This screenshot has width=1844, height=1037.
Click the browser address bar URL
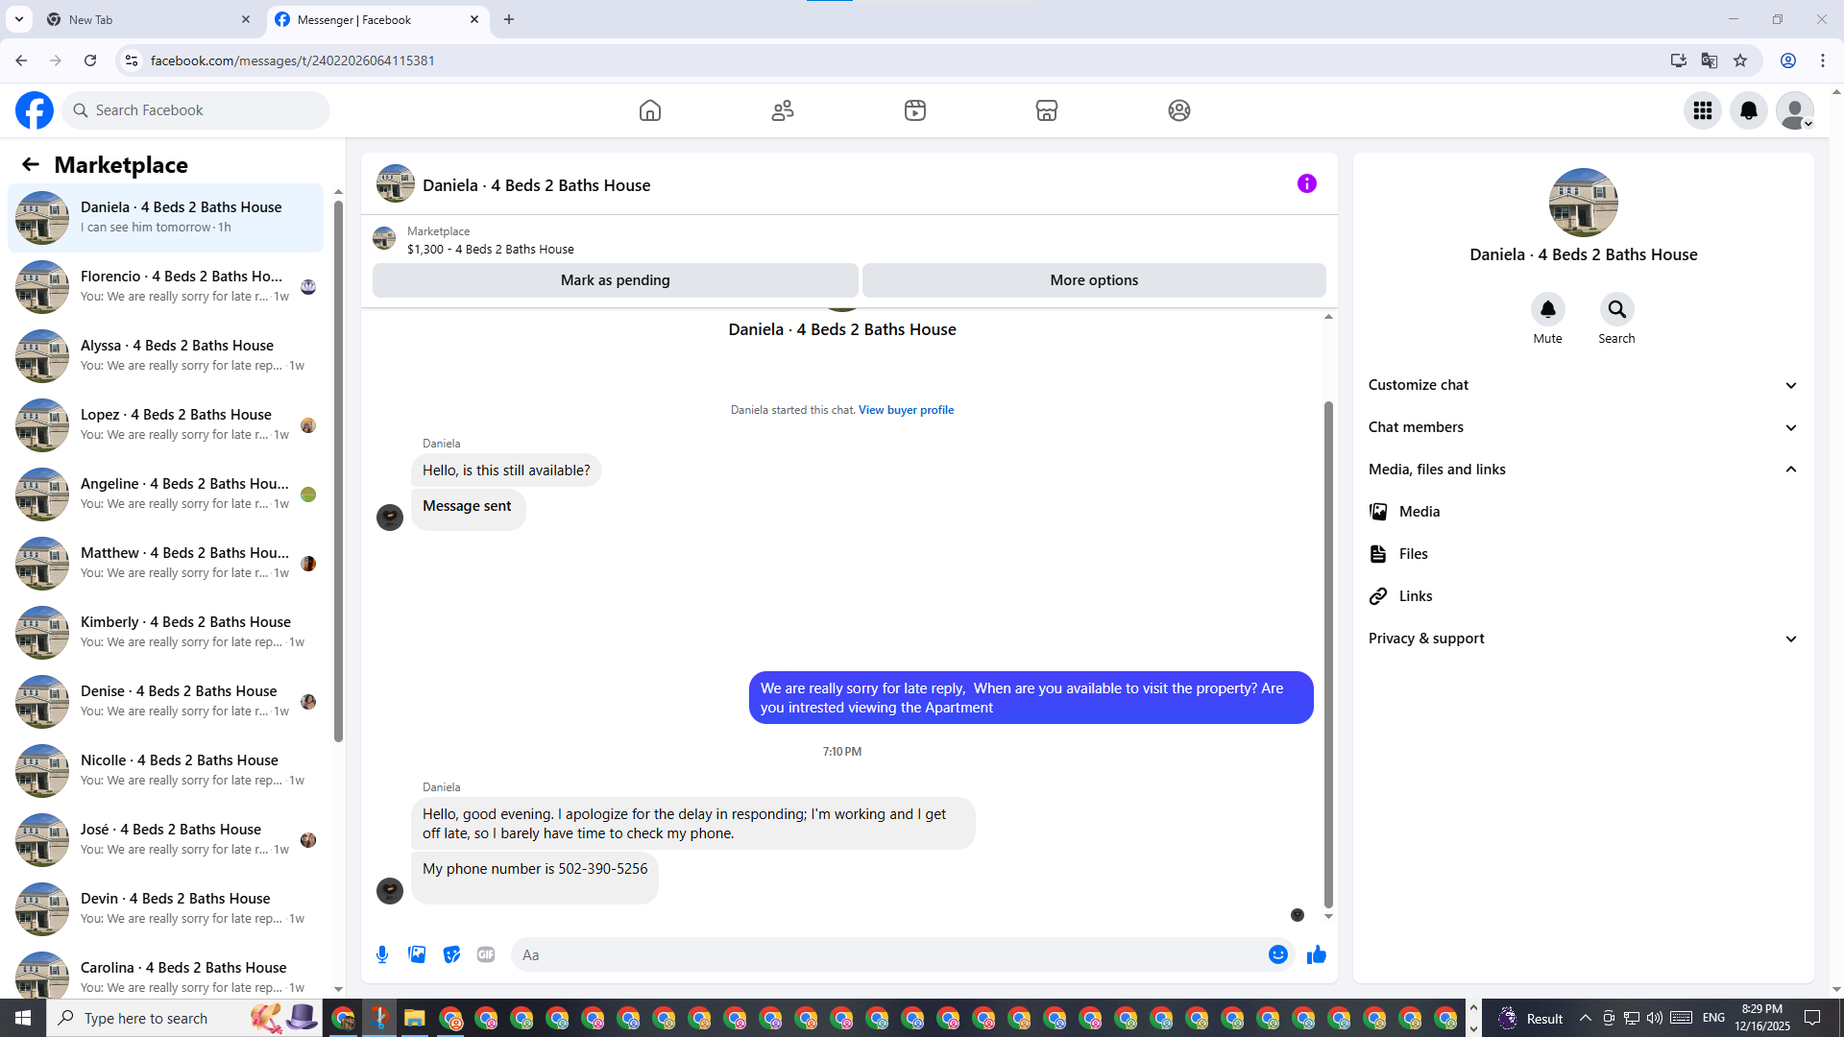click(x=293, y=60)
